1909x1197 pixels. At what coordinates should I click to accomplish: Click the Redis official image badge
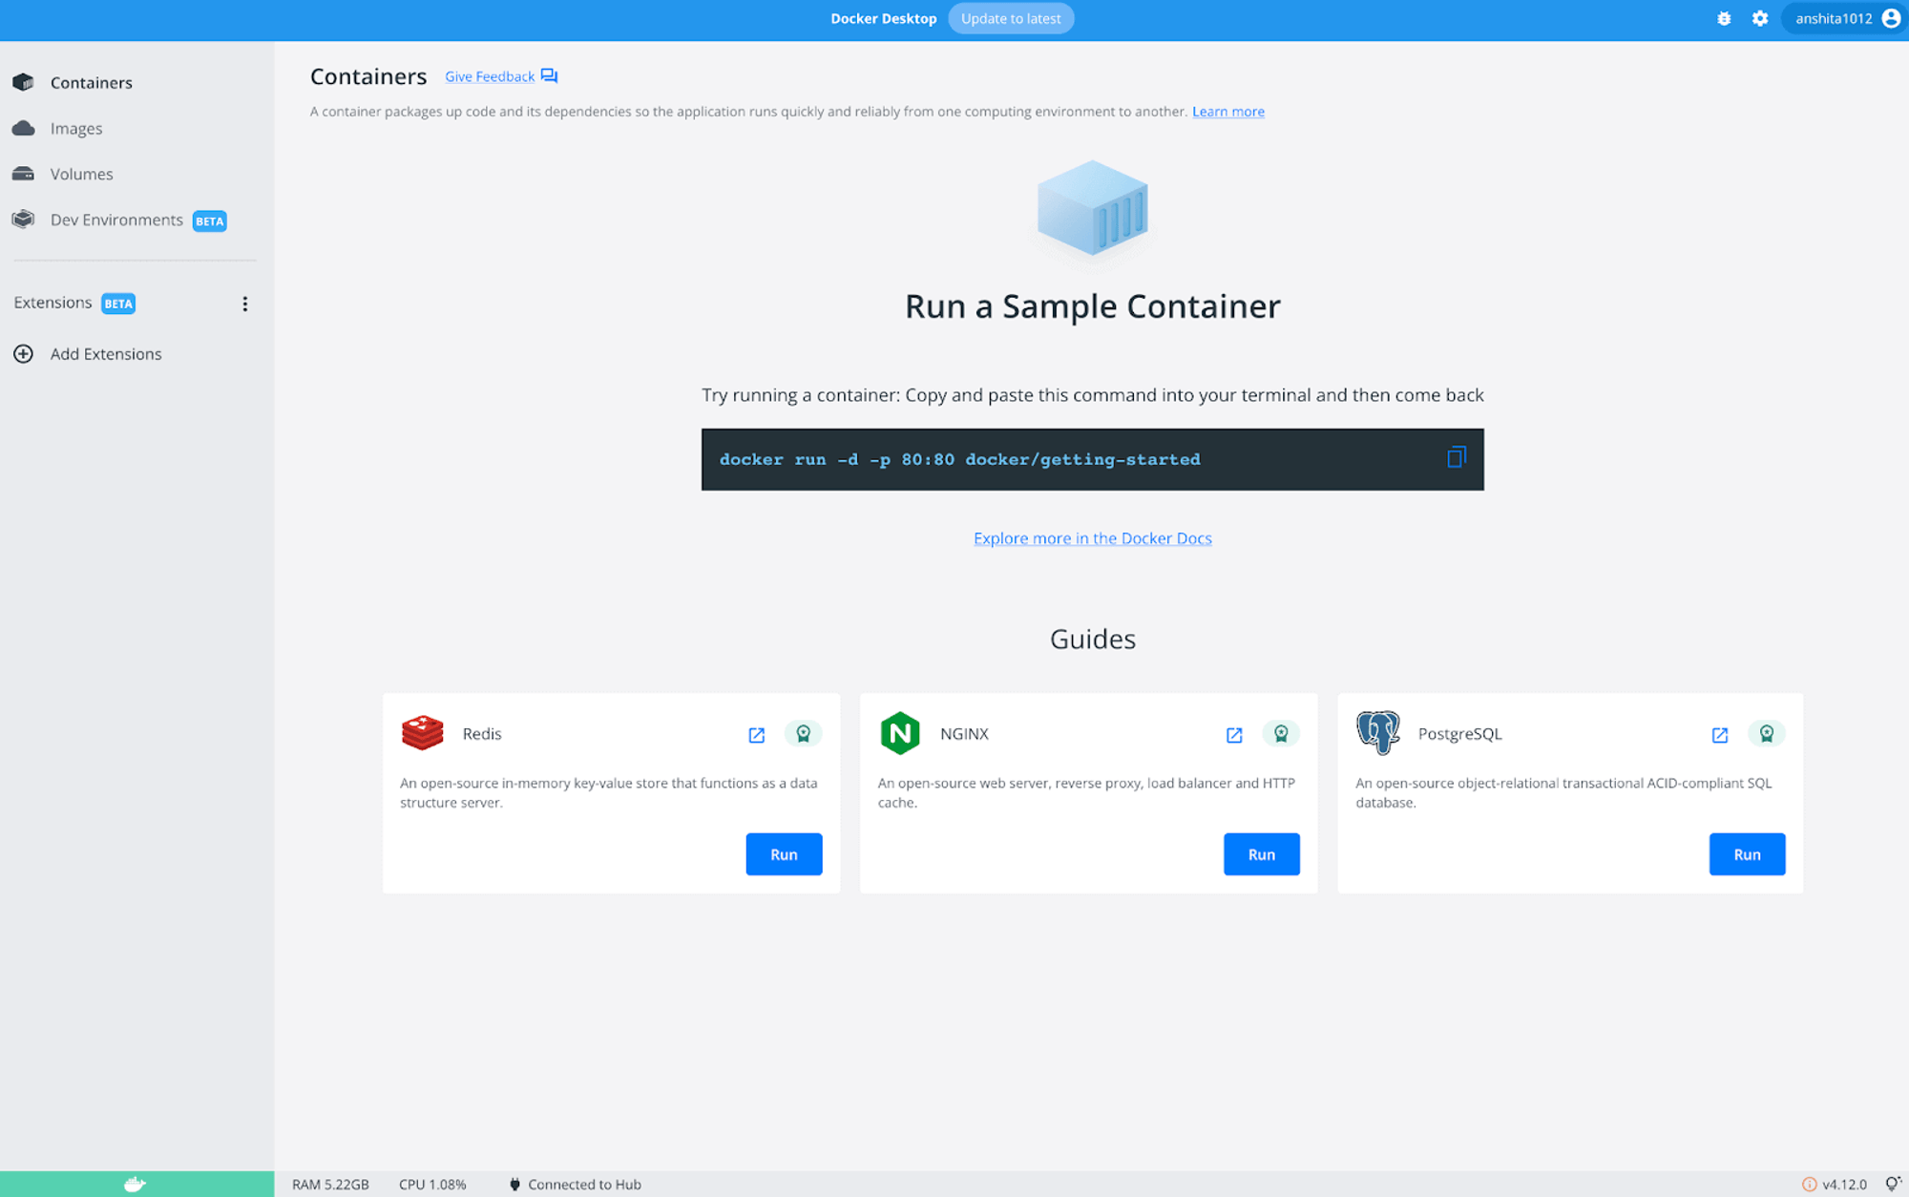pos(803,733)
